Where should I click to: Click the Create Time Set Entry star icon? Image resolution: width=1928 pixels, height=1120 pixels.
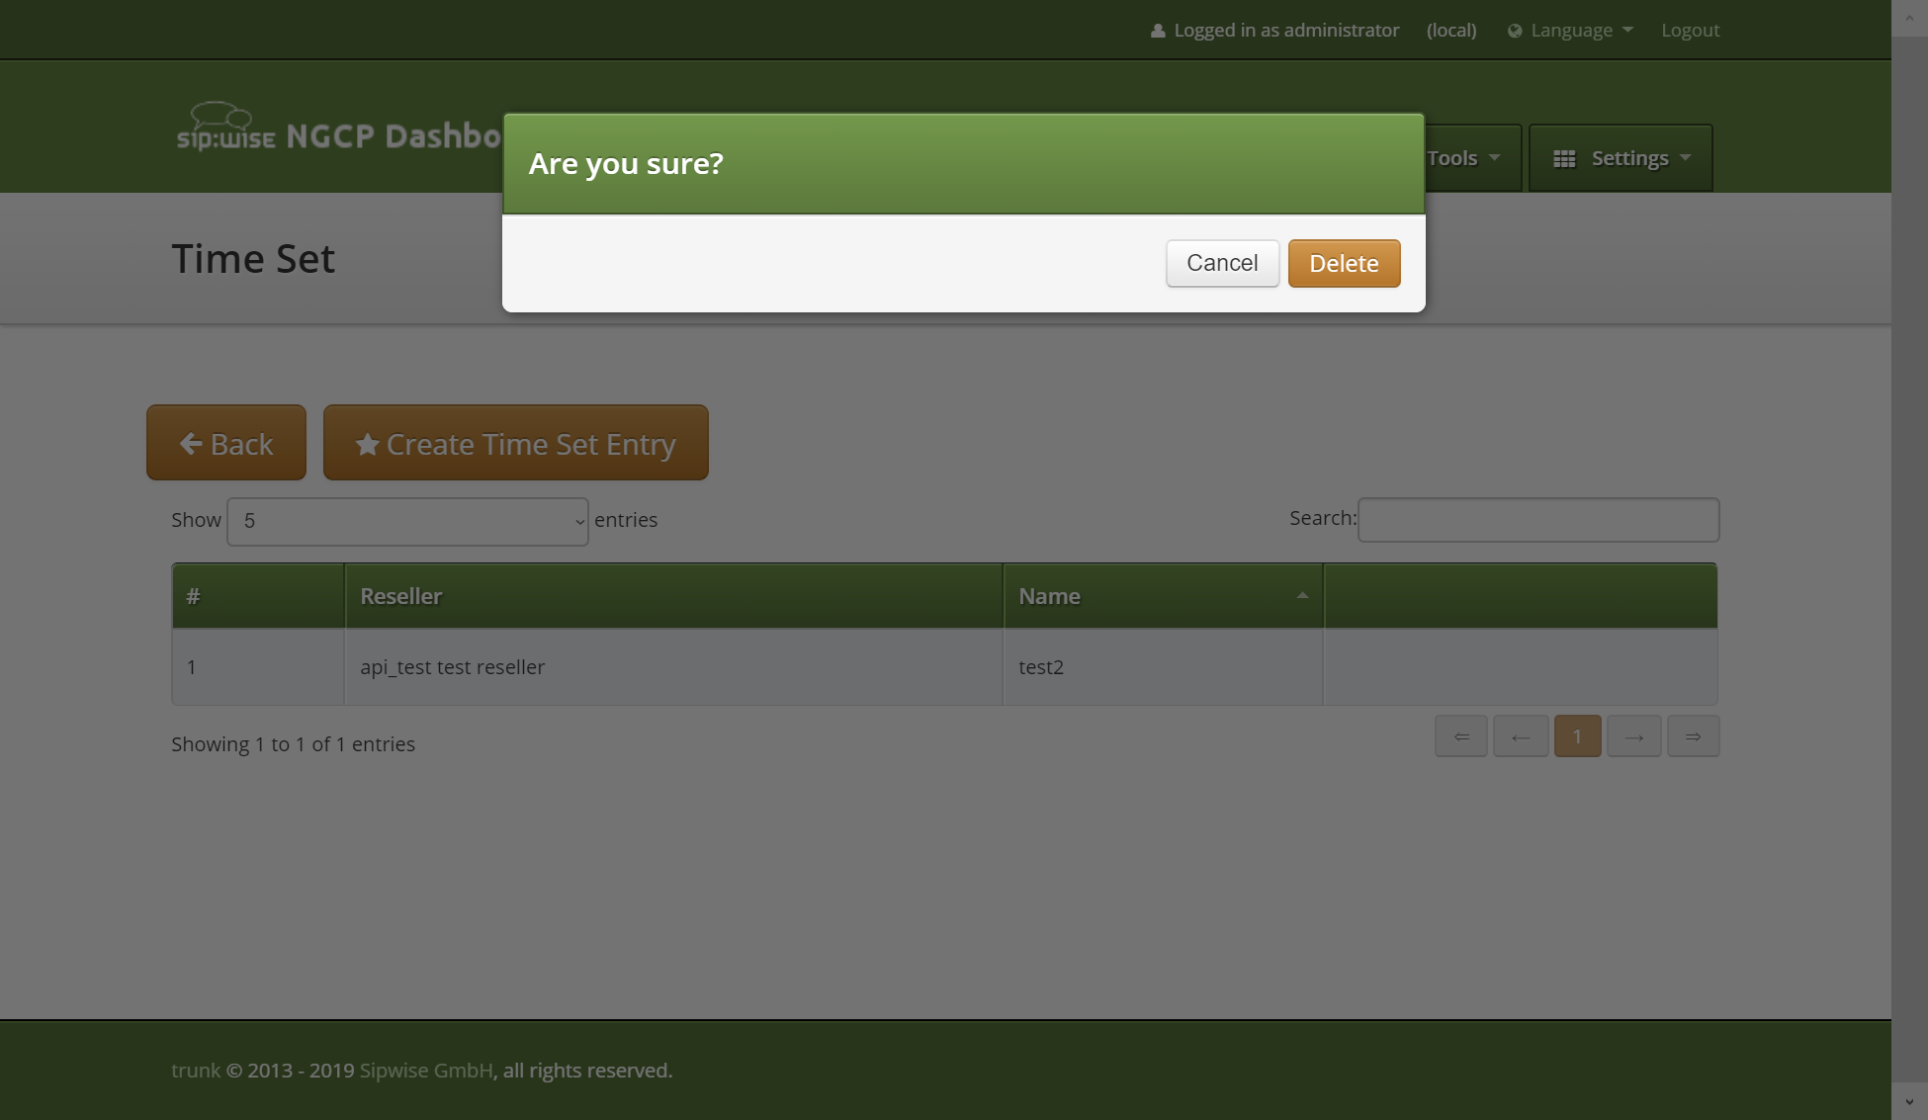tap(368, 441)
